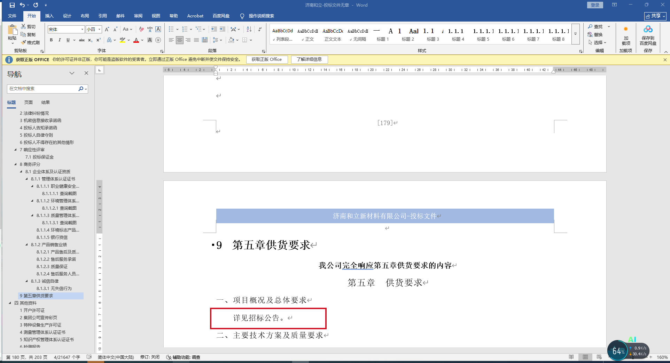670x363 pixels.
Task: Open the 插入 ribbon tab
Action: (x=49, y=16)
